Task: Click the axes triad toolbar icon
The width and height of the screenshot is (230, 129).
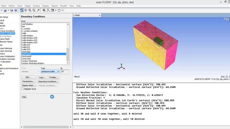Action: (48, 10)
